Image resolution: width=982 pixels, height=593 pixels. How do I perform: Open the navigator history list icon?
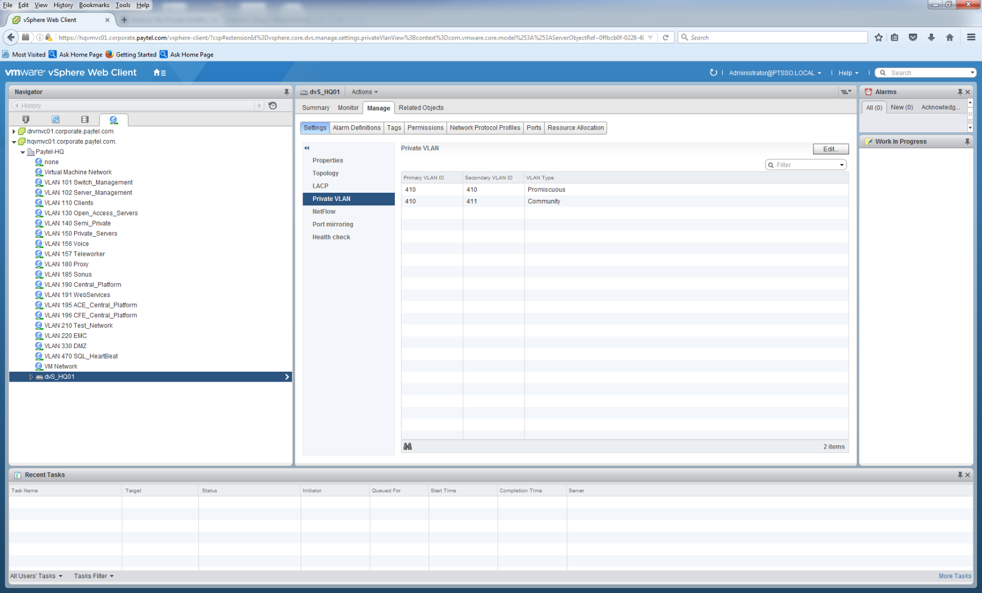(x=273, y=105)
